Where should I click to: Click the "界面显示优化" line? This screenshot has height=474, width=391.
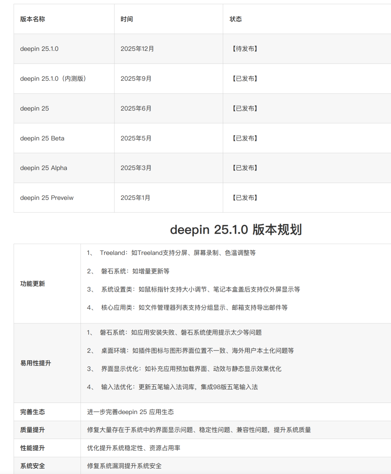(x=184, y=369)
